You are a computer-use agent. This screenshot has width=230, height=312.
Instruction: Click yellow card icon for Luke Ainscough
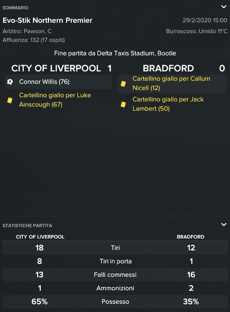(x=10, y=100)
